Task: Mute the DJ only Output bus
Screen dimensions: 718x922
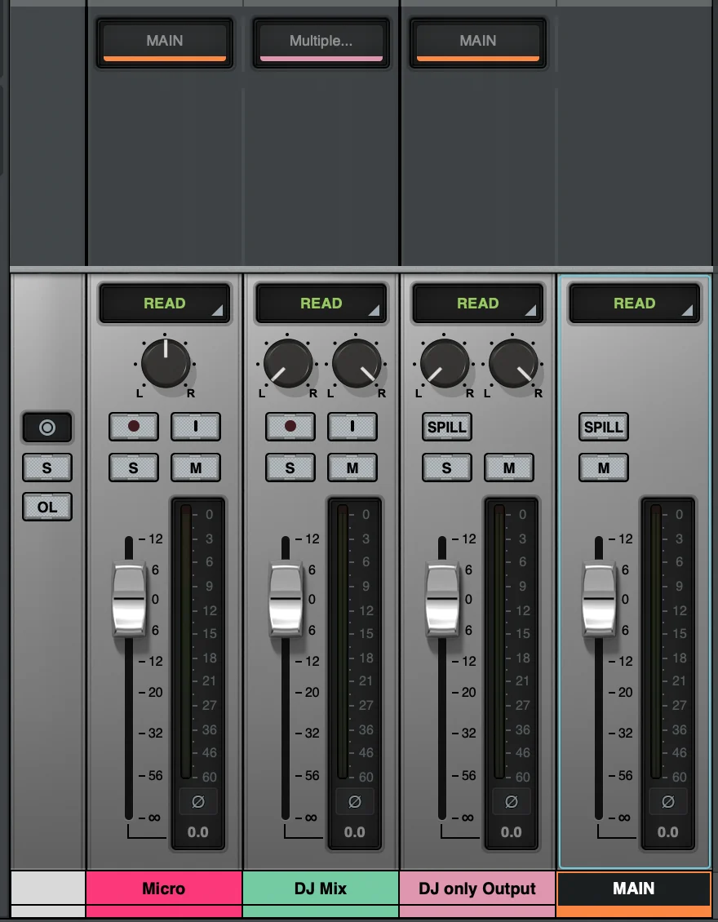Action: click(x=509, y=468)
